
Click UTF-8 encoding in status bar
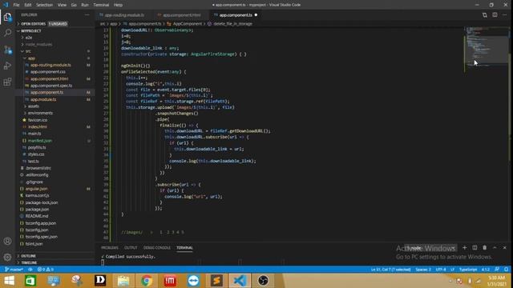click(441, 270)
